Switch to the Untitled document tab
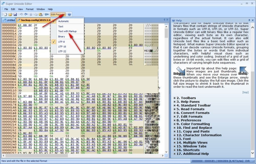Image resolution: width=256 pixels, height=164 pixels. coord(9,20)
